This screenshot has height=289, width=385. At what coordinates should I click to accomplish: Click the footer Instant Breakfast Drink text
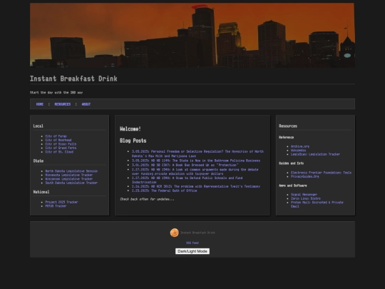(197, 233)
